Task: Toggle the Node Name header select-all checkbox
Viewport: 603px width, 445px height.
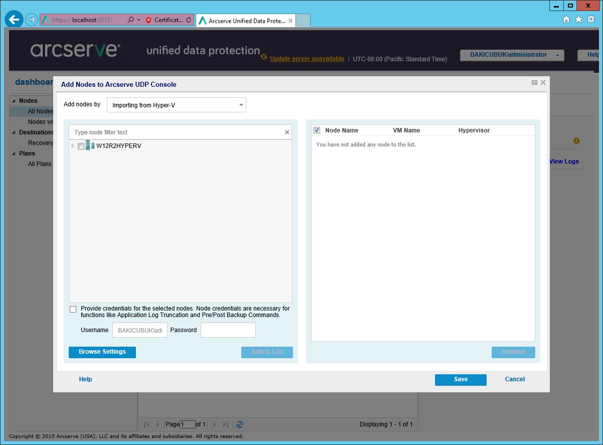Action: [317, 130]
